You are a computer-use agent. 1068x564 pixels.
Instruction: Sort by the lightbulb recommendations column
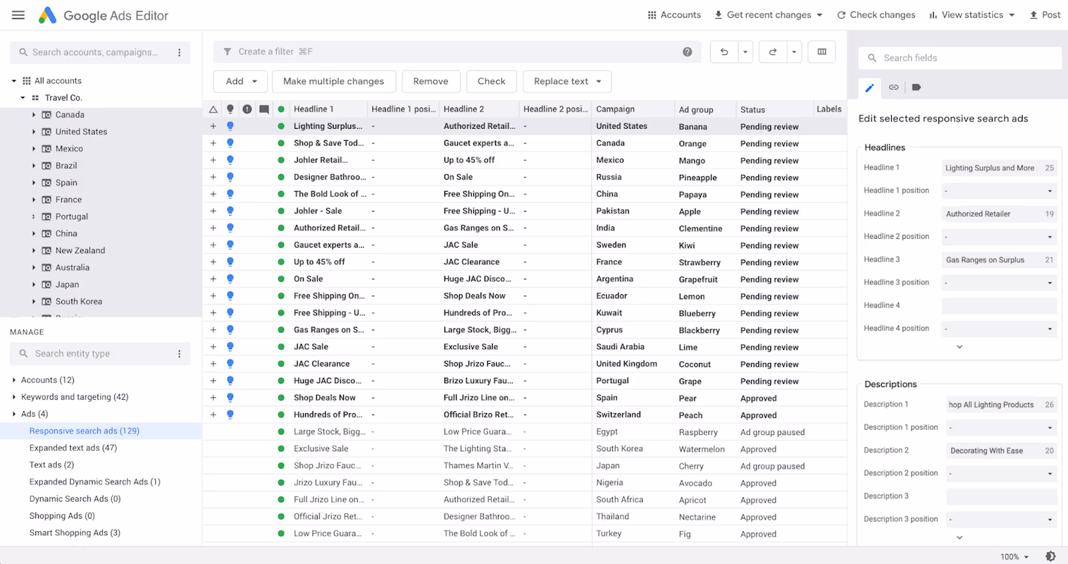coord(230,109)
